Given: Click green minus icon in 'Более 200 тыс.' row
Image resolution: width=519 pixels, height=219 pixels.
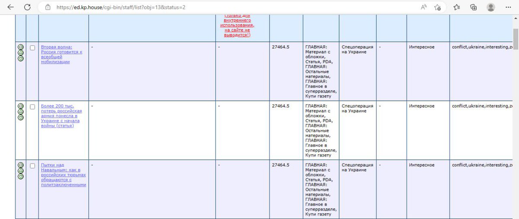Looking at the screenshot, I should pyautogui.click(x=20, y=106).
